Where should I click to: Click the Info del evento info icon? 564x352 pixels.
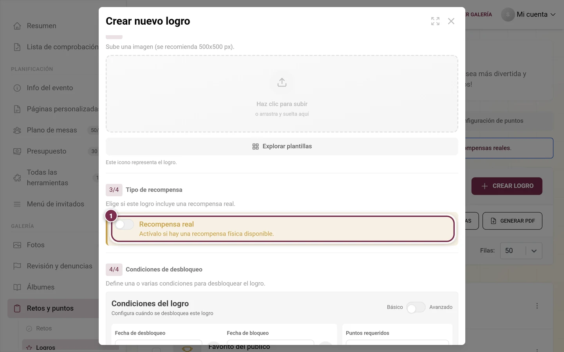click(x=17, y=88)
